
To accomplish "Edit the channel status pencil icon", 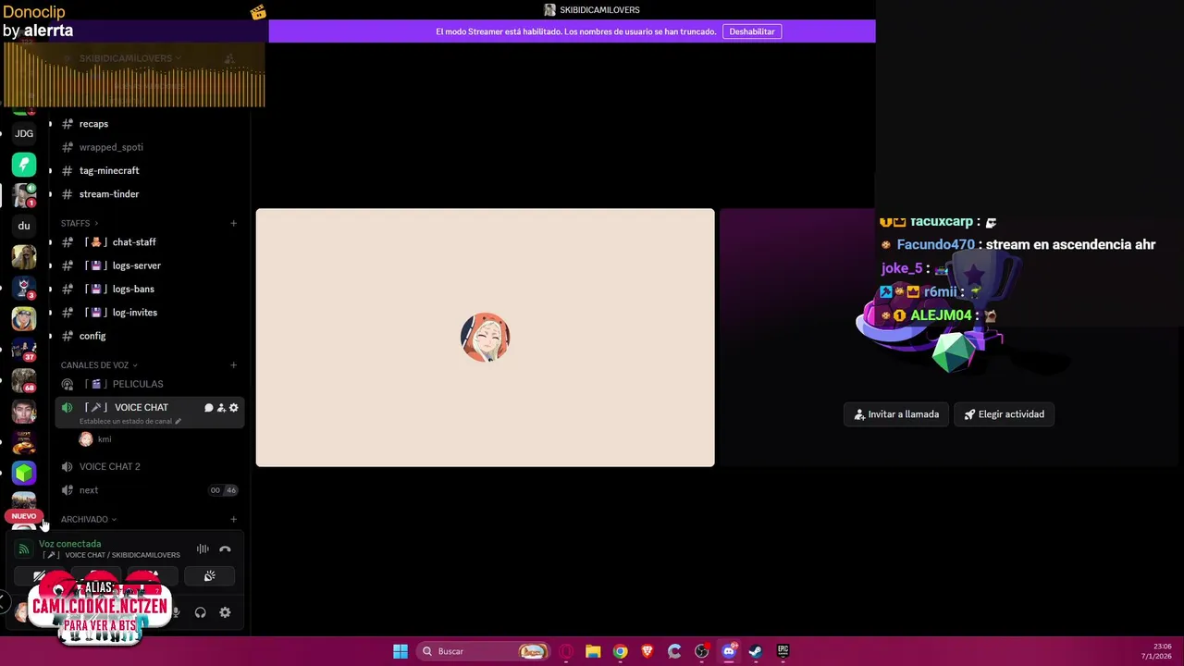I will tap(178, 421).
